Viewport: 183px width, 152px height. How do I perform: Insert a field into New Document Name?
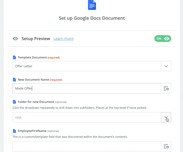tap(166, 88)
